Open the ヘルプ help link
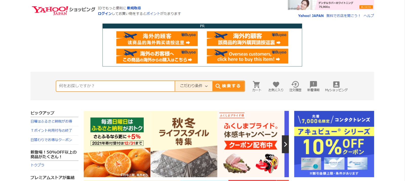 (x=369, y=16)
